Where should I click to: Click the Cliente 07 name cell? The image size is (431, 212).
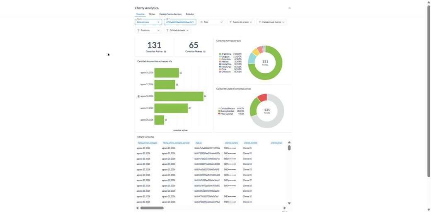click(247, 181)
